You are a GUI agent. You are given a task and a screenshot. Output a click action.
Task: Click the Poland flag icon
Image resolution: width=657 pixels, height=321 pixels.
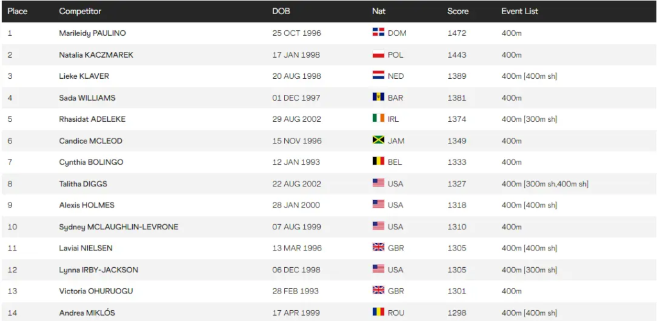pyautogui.click(x=379, y=54)
